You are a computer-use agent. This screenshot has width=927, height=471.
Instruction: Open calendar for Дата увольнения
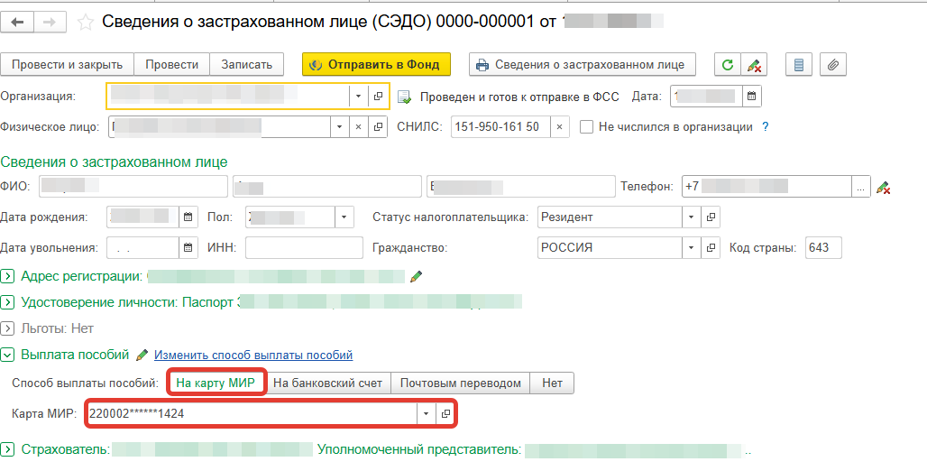point(188,247)
